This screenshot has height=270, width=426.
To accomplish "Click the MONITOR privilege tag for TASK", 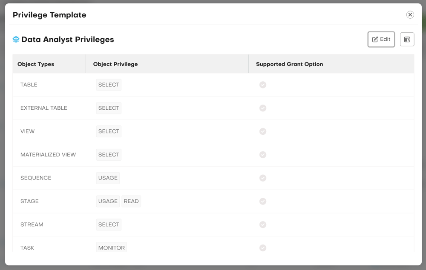I will click(x=112, y=247).
